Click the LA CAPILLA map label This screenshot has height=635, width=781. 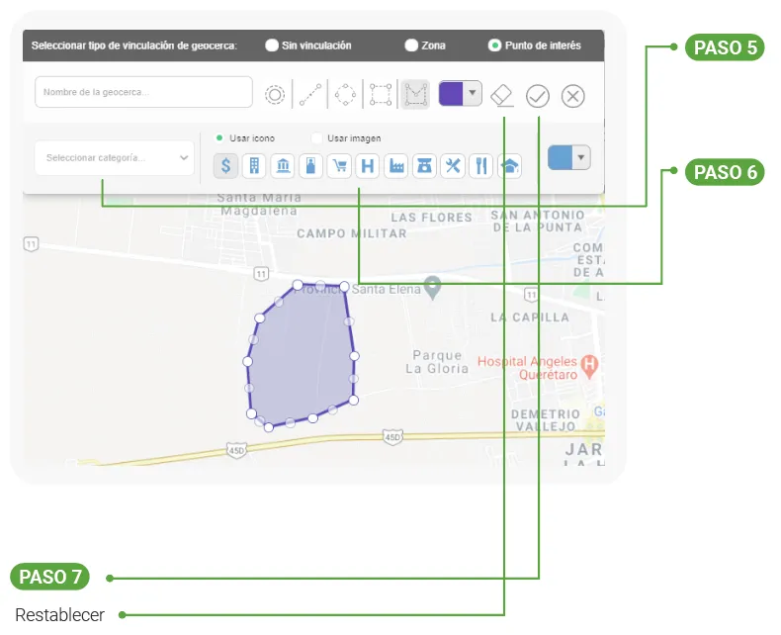point(530,317)
